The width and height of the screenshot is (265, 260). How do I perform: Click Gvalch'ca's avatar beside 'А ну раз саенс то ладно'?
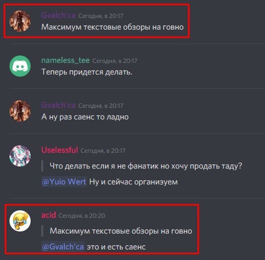(20, 111)
